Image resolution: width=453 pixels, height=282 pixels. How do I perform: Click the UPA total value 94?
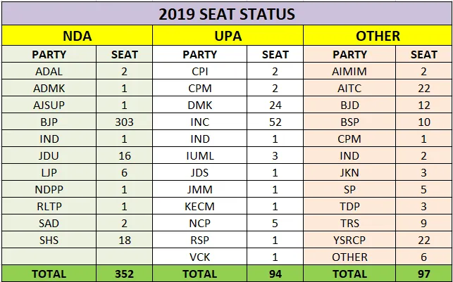[275, 274]
